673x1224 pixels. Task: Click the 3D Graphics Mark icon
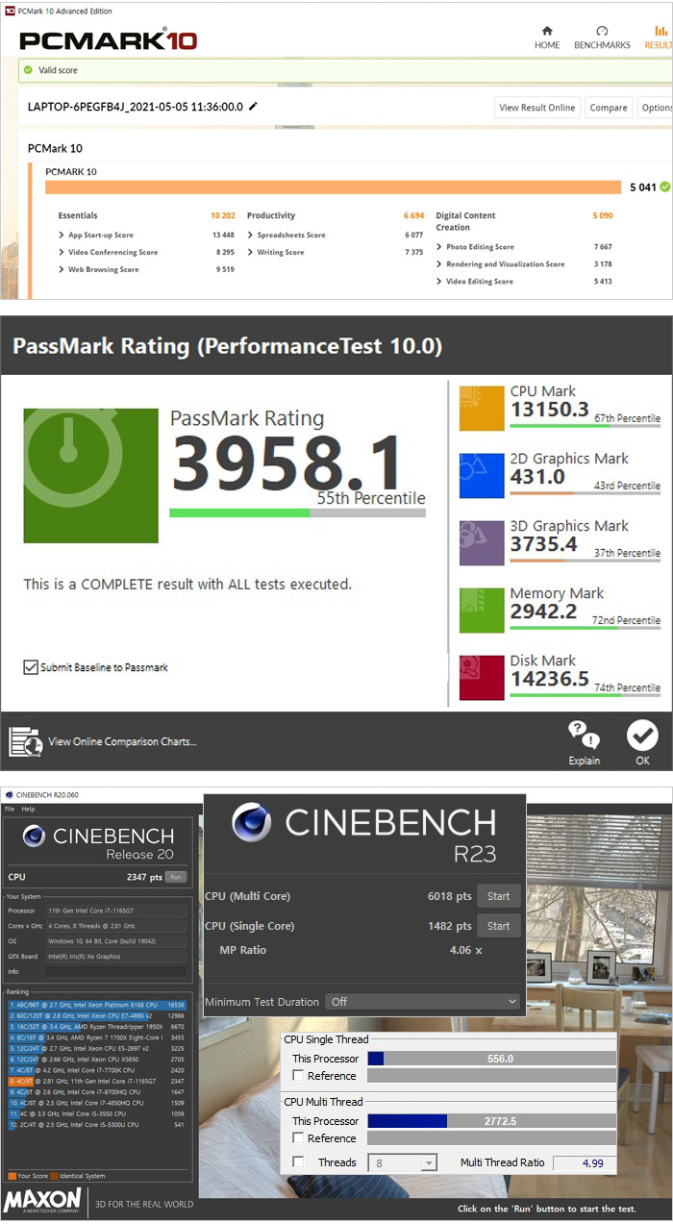point(482,542)
